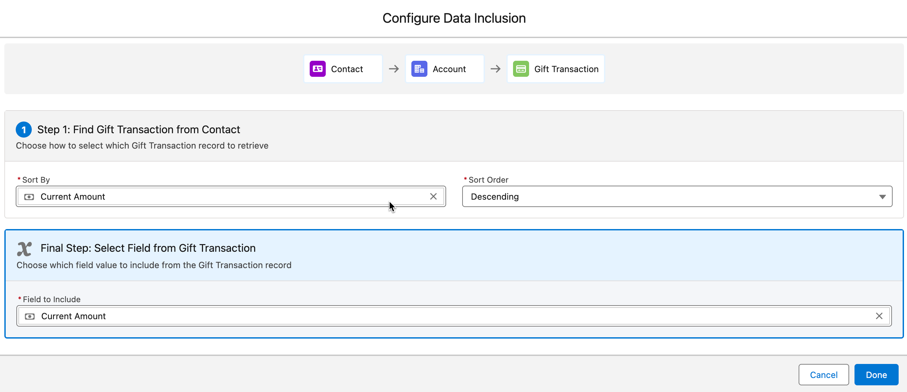This screenshot has width=907, height=392.
Task: Select the Contact path label
Action: click(346, 69)
